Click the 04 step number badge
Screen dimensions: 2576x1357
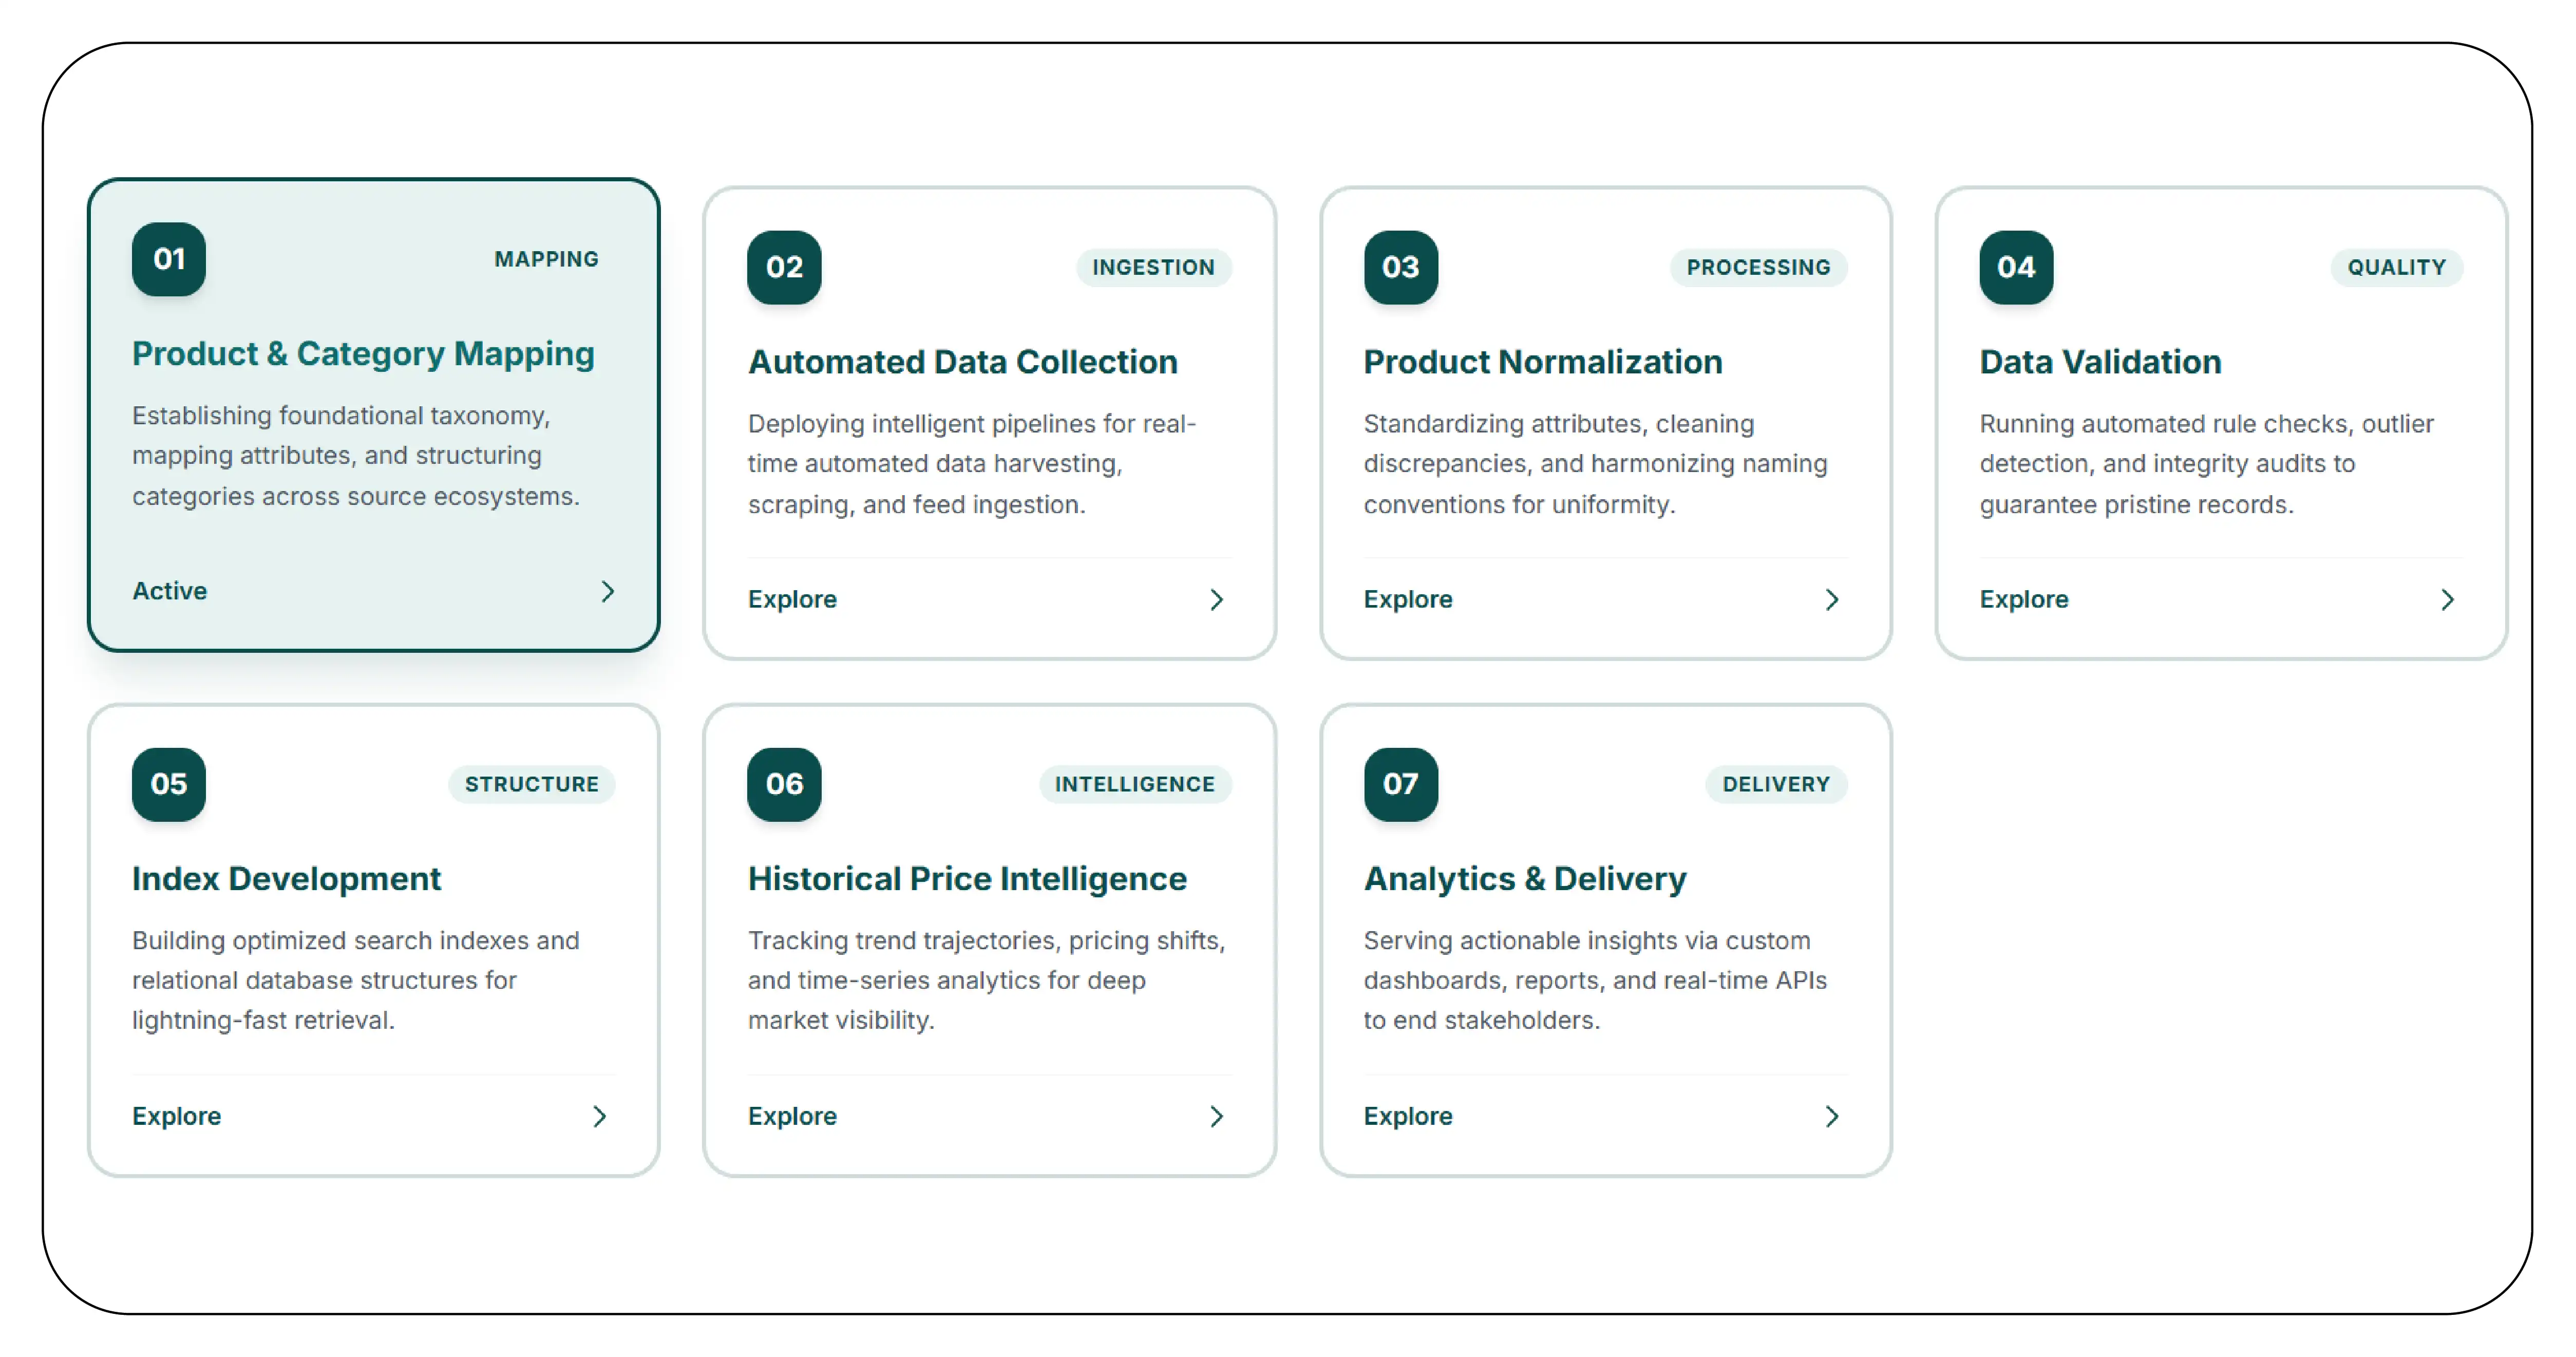(2016, 267)
